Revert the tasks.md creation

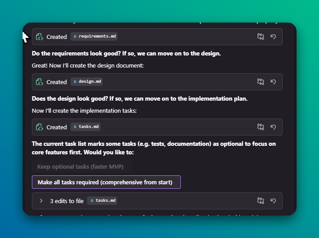coord(273,127)
